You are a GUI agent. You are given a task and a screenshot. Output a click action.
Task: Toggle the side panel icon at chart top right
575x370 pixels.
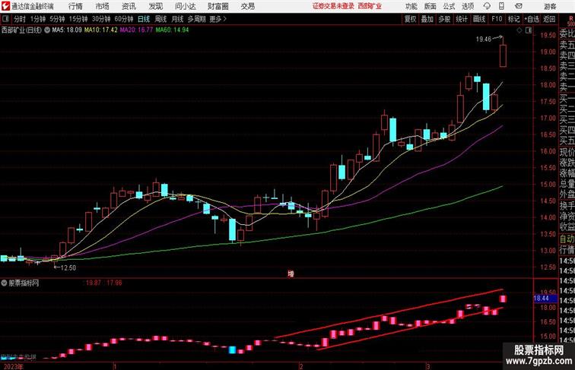click(x=529, y=30)
